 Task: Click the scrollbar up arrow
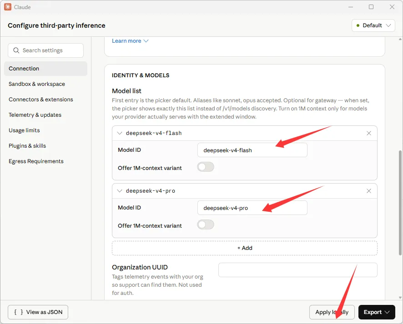[400, 39]
